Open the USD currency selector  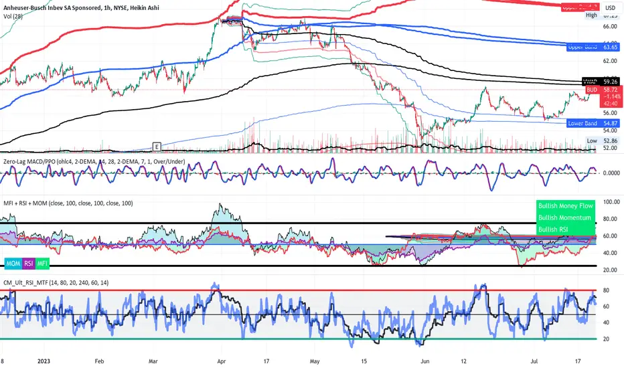click(610, 7)
